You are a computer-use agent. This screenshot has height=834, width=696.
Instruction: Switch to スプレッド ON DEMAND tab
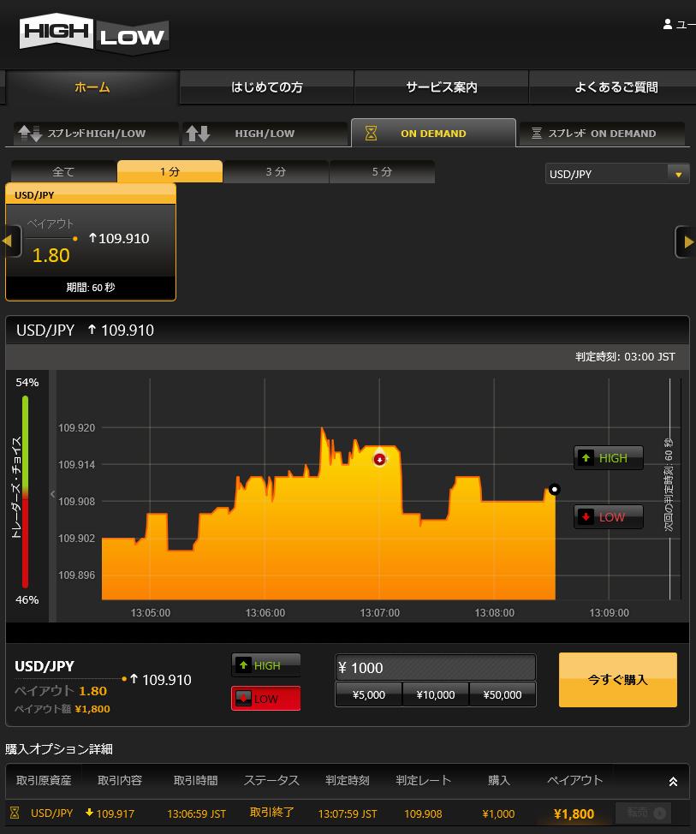click(x=602, y=133)
